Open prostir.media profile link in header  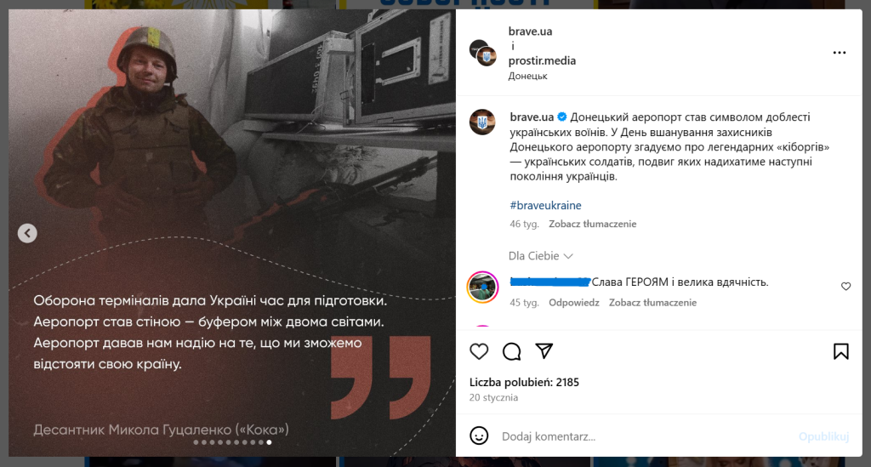click(542, 60)
